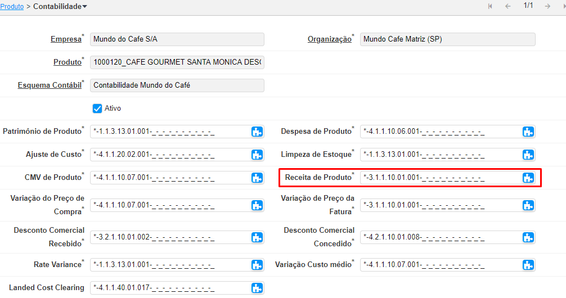Go to the next record arrow
The height and width of the screenshot is (298, 566).
click(547, 6)
